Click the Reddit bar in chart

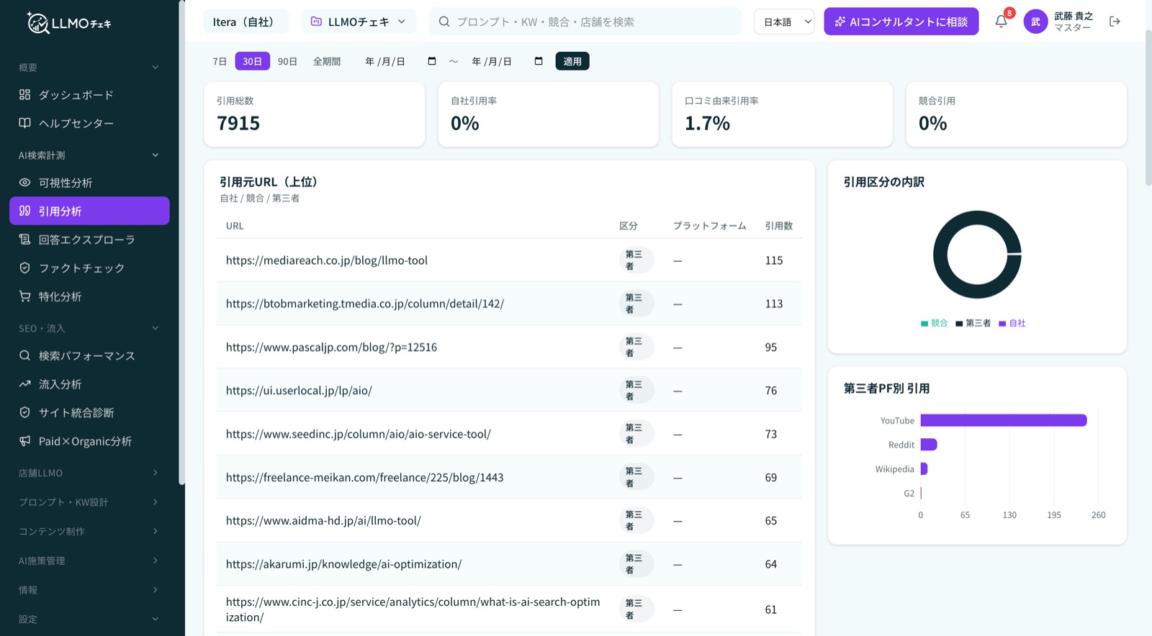point(929,445)
